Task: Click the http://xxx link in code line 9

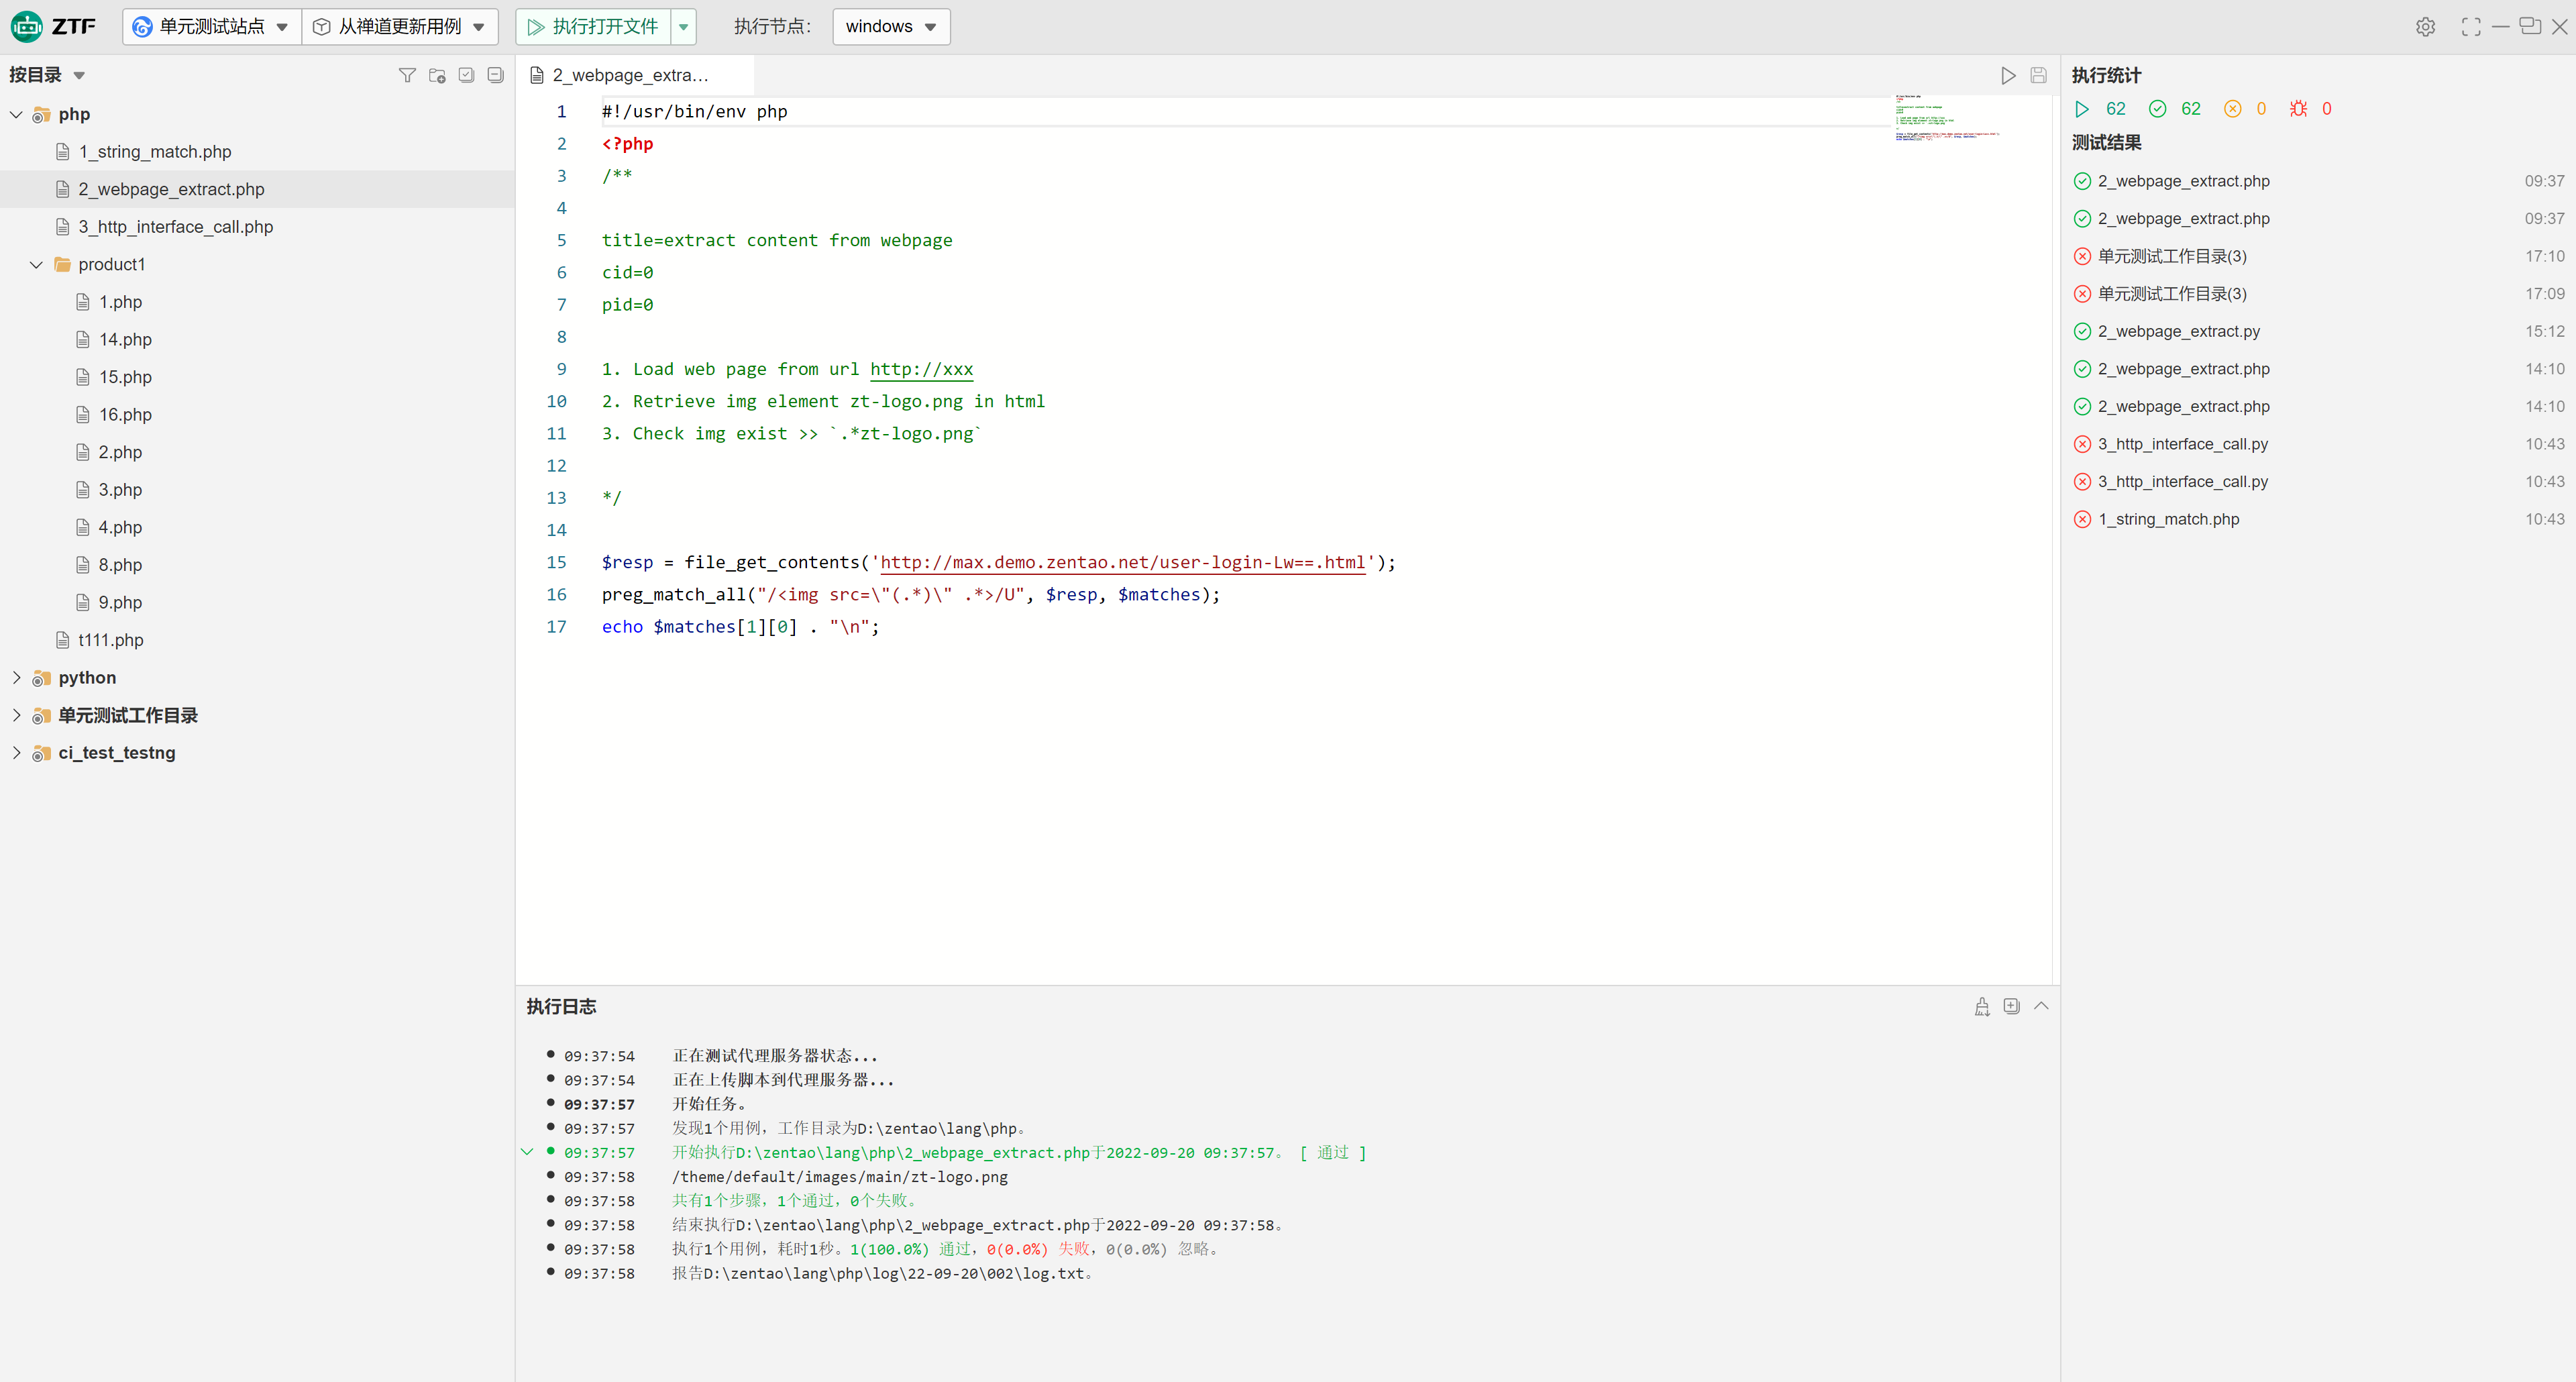Action: point(921,369)
